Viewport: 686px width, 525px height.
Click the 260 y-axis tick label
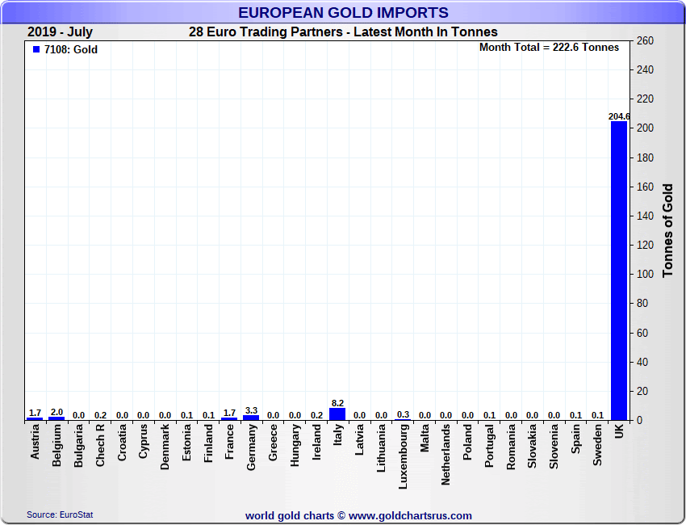click(645, 40)
